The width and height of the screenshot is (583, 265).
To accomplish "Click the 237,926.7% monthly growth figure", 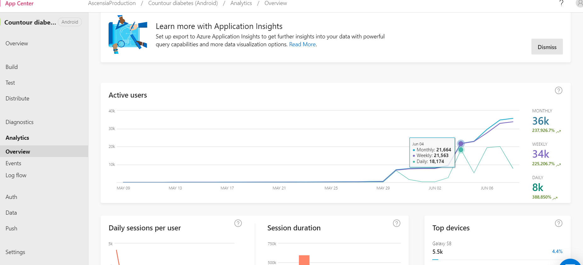I will 543,130.
